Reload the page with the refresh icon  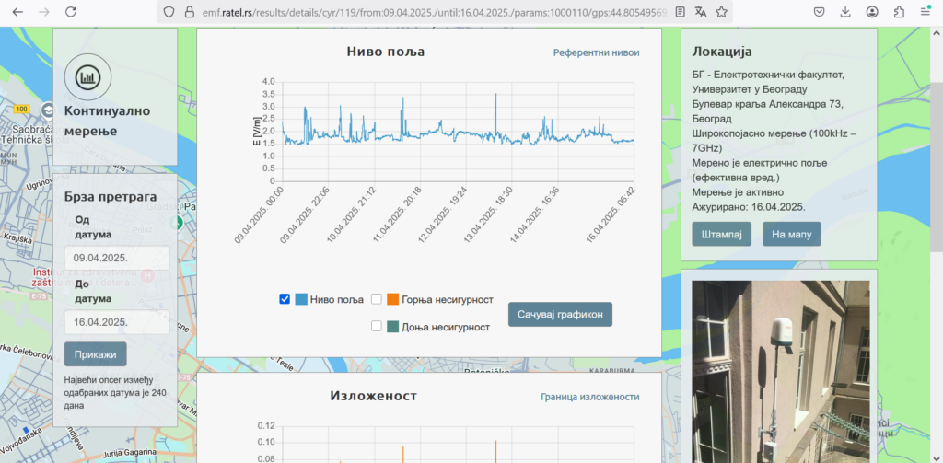coord(71,12)
